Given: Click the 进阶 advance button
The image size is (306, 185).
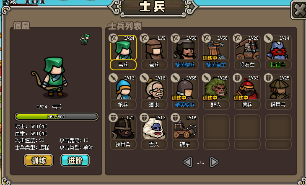Looking at the screenshot, I should tap(75, 160).
